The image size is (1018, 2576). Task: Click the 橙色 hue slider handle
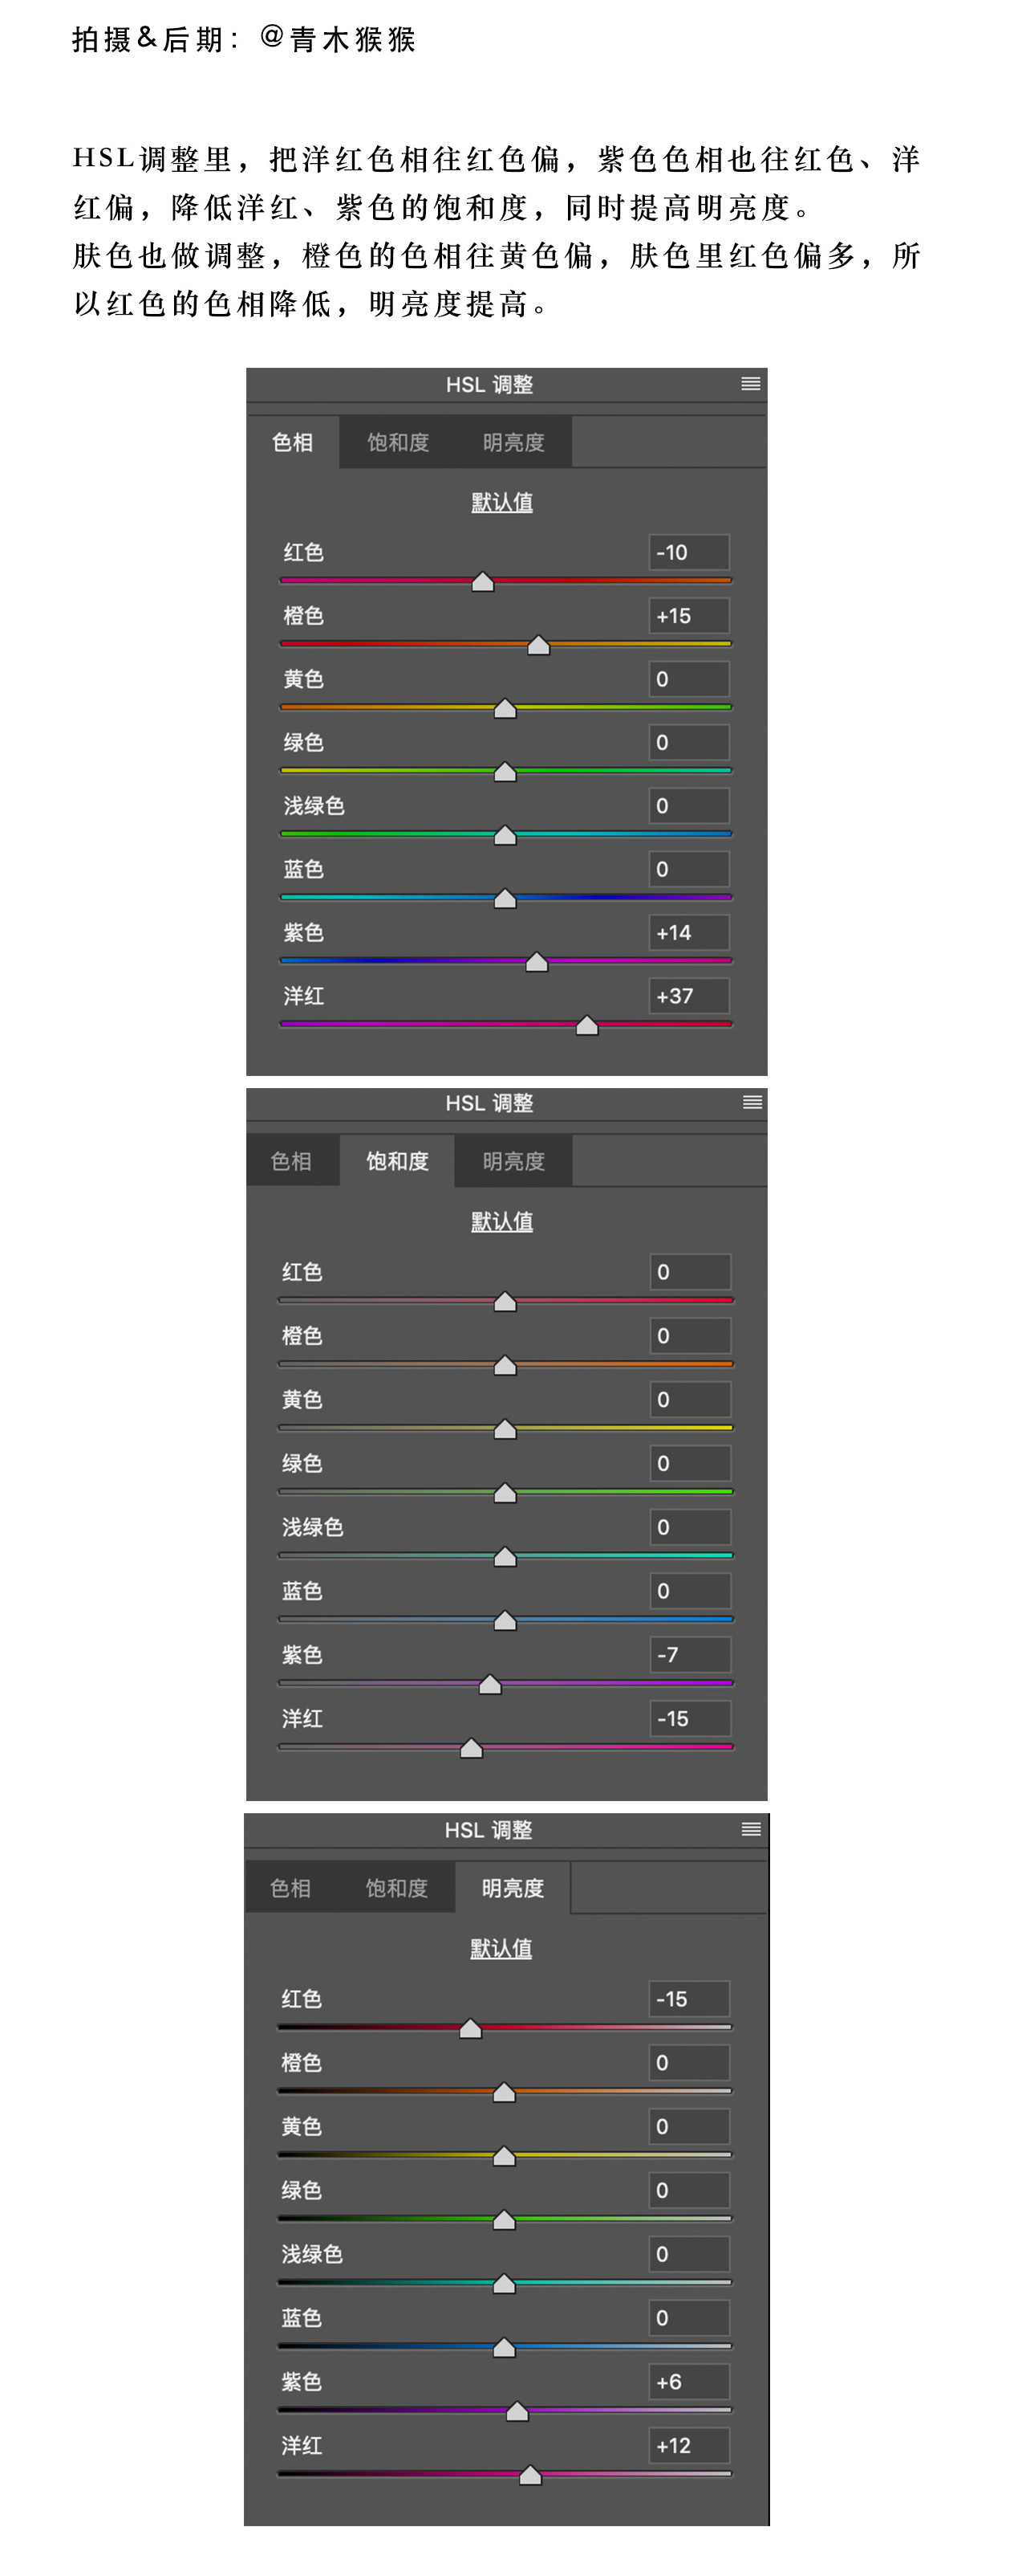[538, 646]
